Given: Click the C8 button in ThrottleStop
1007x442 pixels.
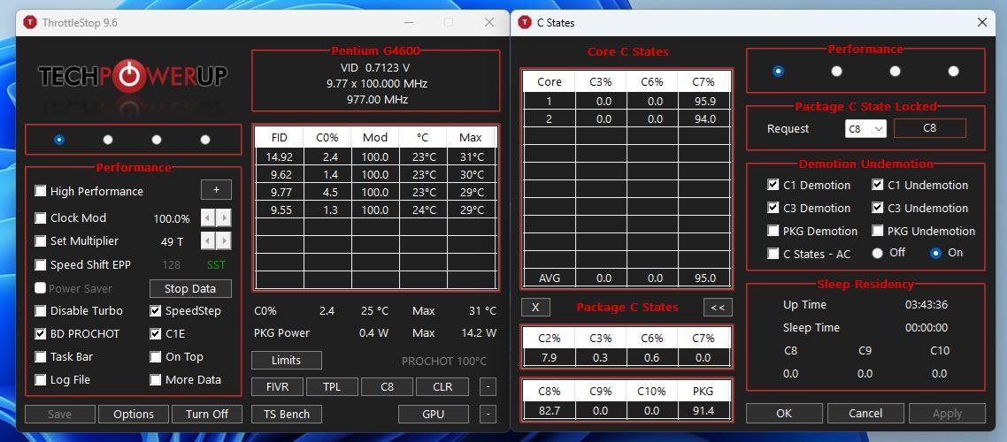Looking at the screenshot, I should pyautogui.click(x=388, y=387).
